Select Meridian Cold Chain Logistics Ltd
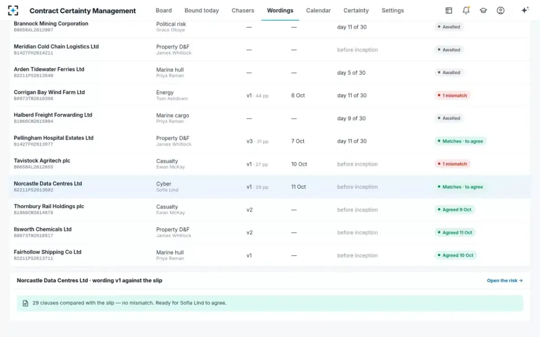540x337 pixels. pos(56,46)
